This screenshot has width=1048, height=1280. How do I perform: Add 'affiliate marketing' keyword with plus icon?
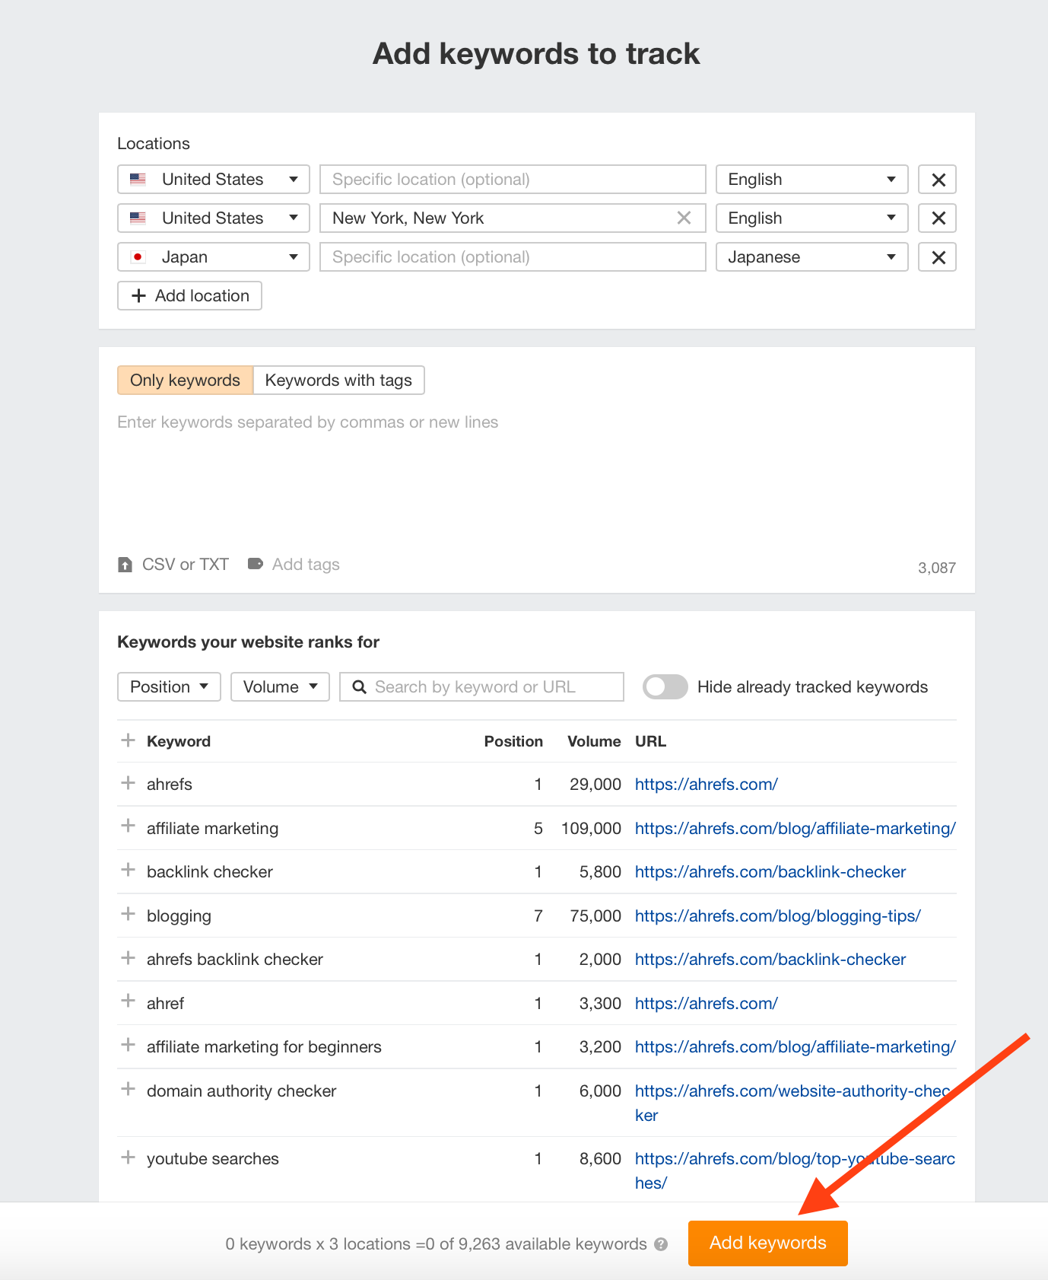click(129, 826)
